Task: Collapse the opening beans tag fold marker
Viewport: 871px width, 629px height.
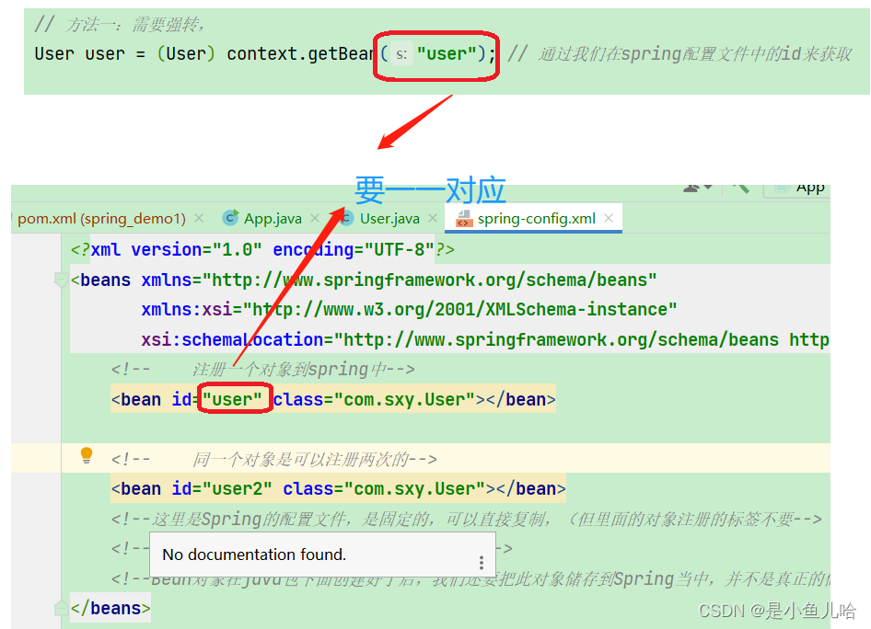Action: coord(61,280)
